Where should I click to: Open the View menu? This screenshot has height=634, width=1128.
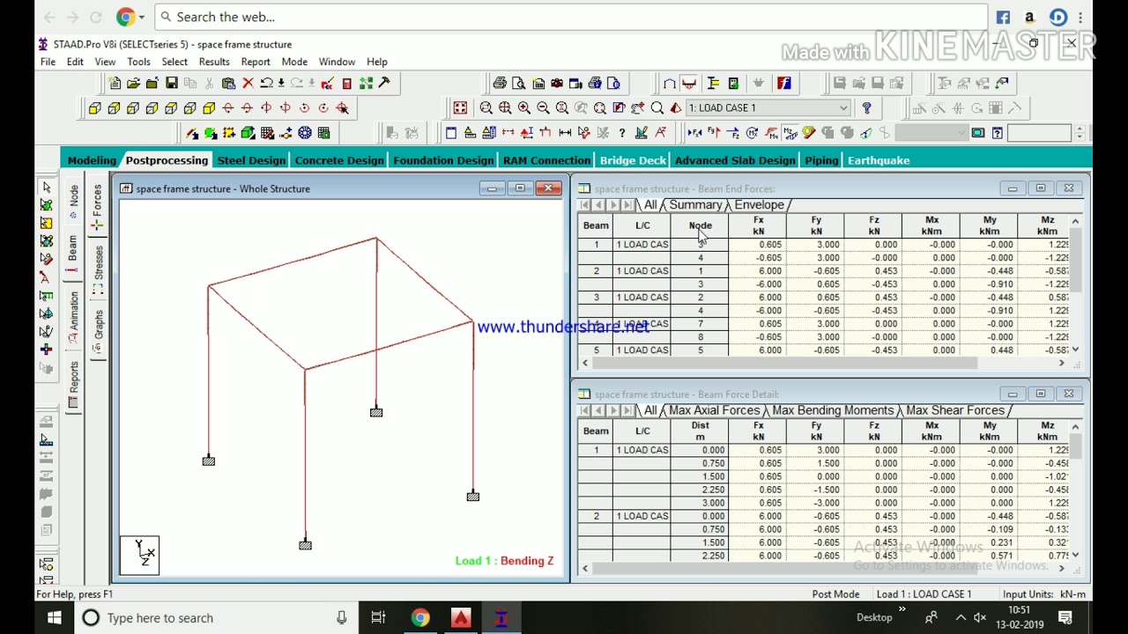click(105, 62)
